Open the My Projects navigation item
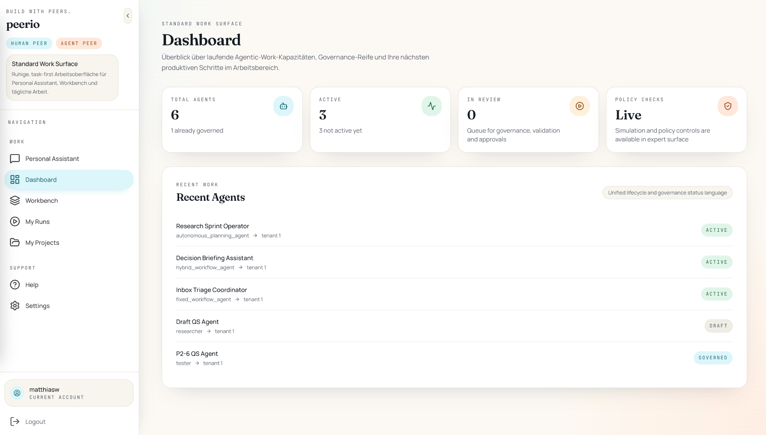 (69, 243)
